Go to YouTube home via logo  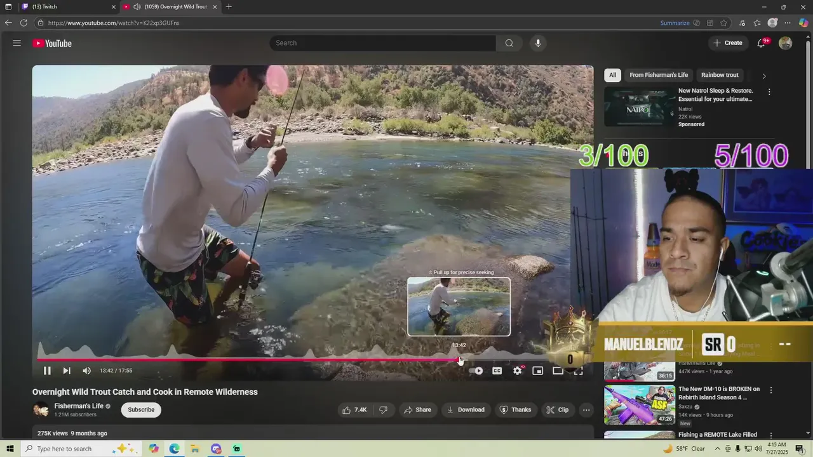point(52,43)
